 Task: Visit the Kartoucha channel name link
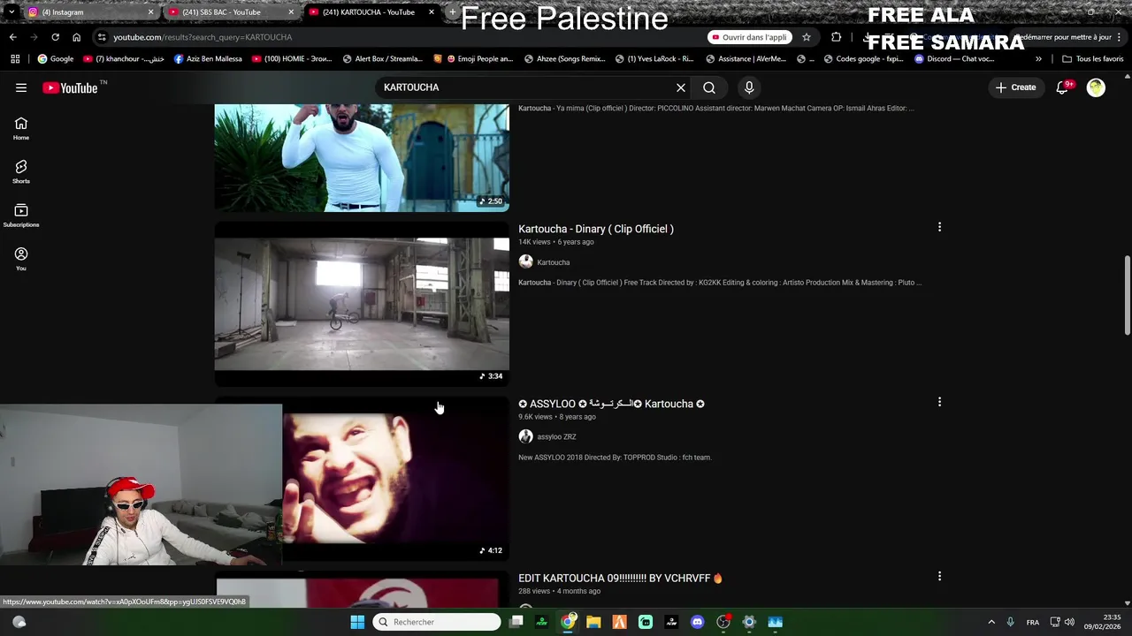point(553,262)
